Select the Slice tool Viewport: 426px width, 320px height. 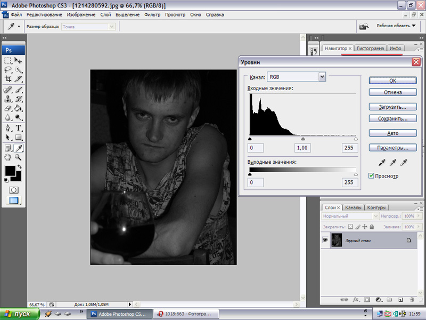pos(18,79)
